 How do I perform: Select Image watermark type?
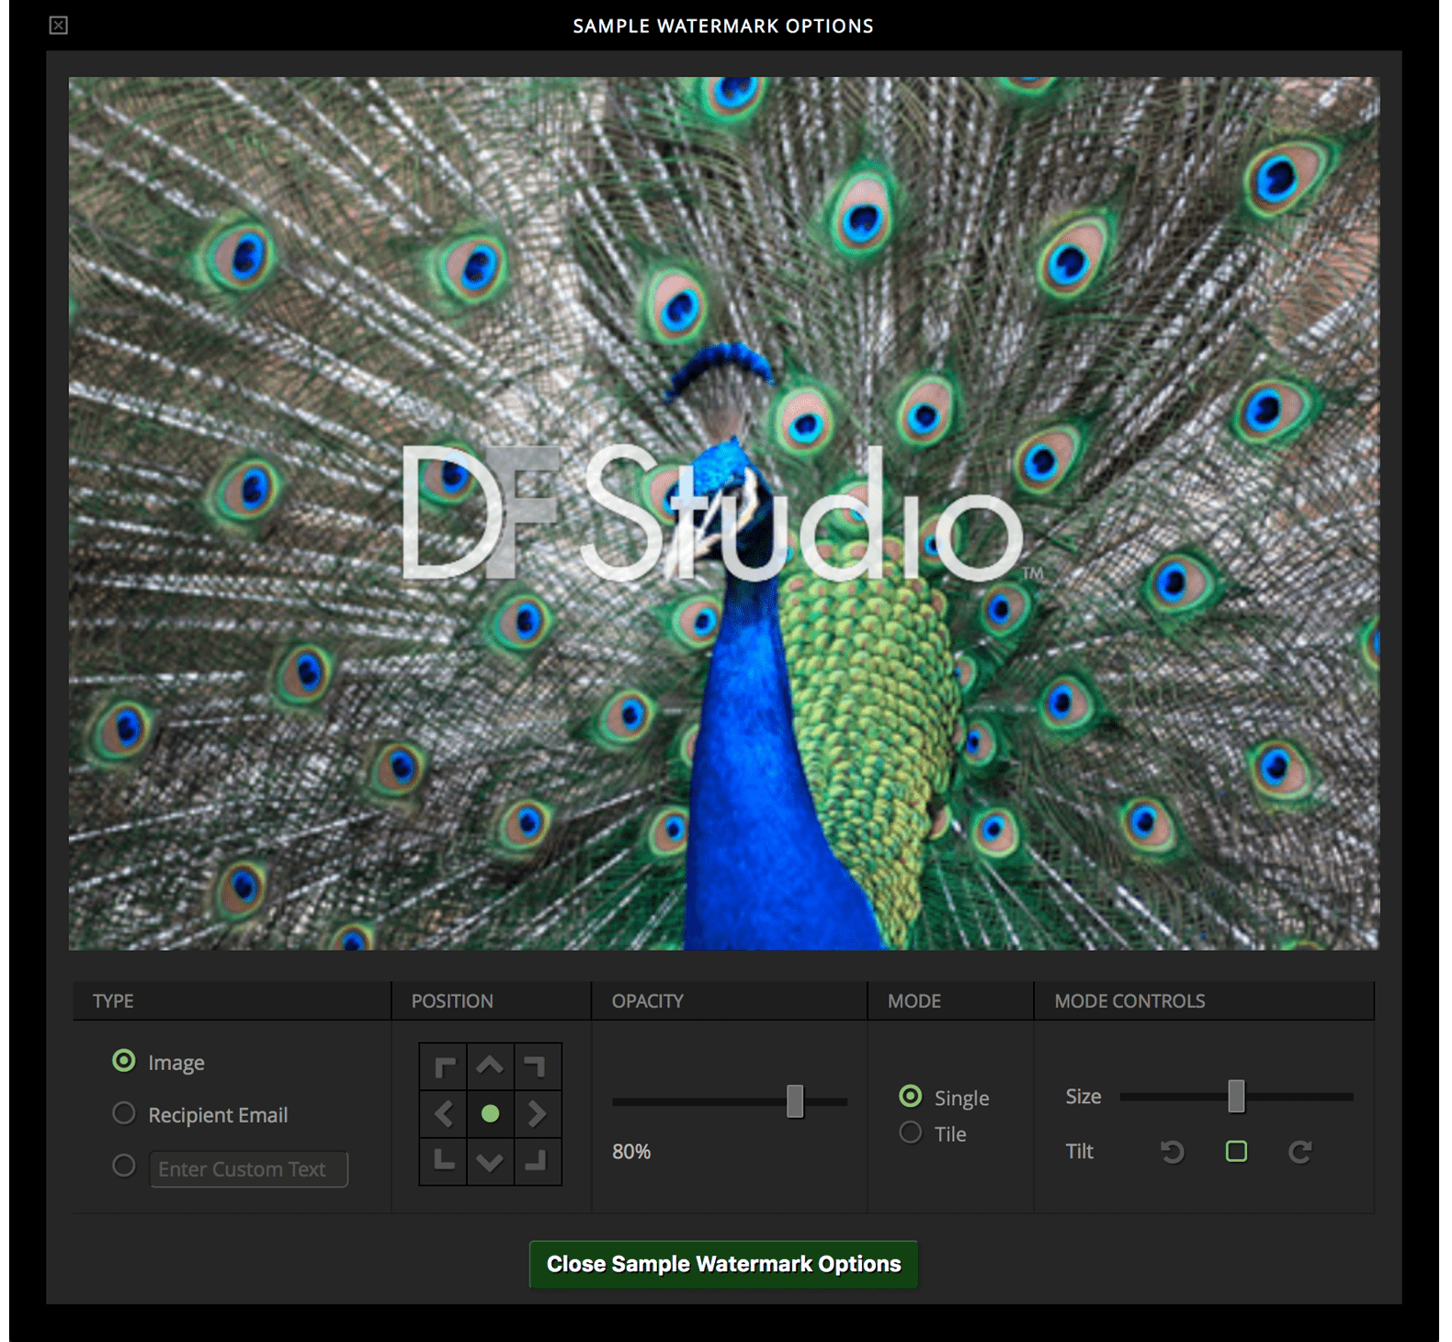(123, 1061)
